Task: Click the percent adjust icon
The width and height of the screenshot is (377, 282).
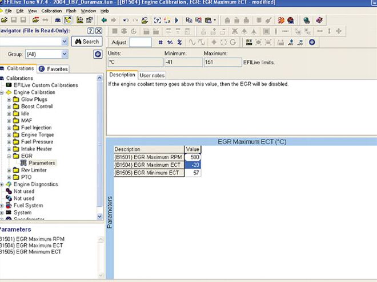Action: [179, 43]
